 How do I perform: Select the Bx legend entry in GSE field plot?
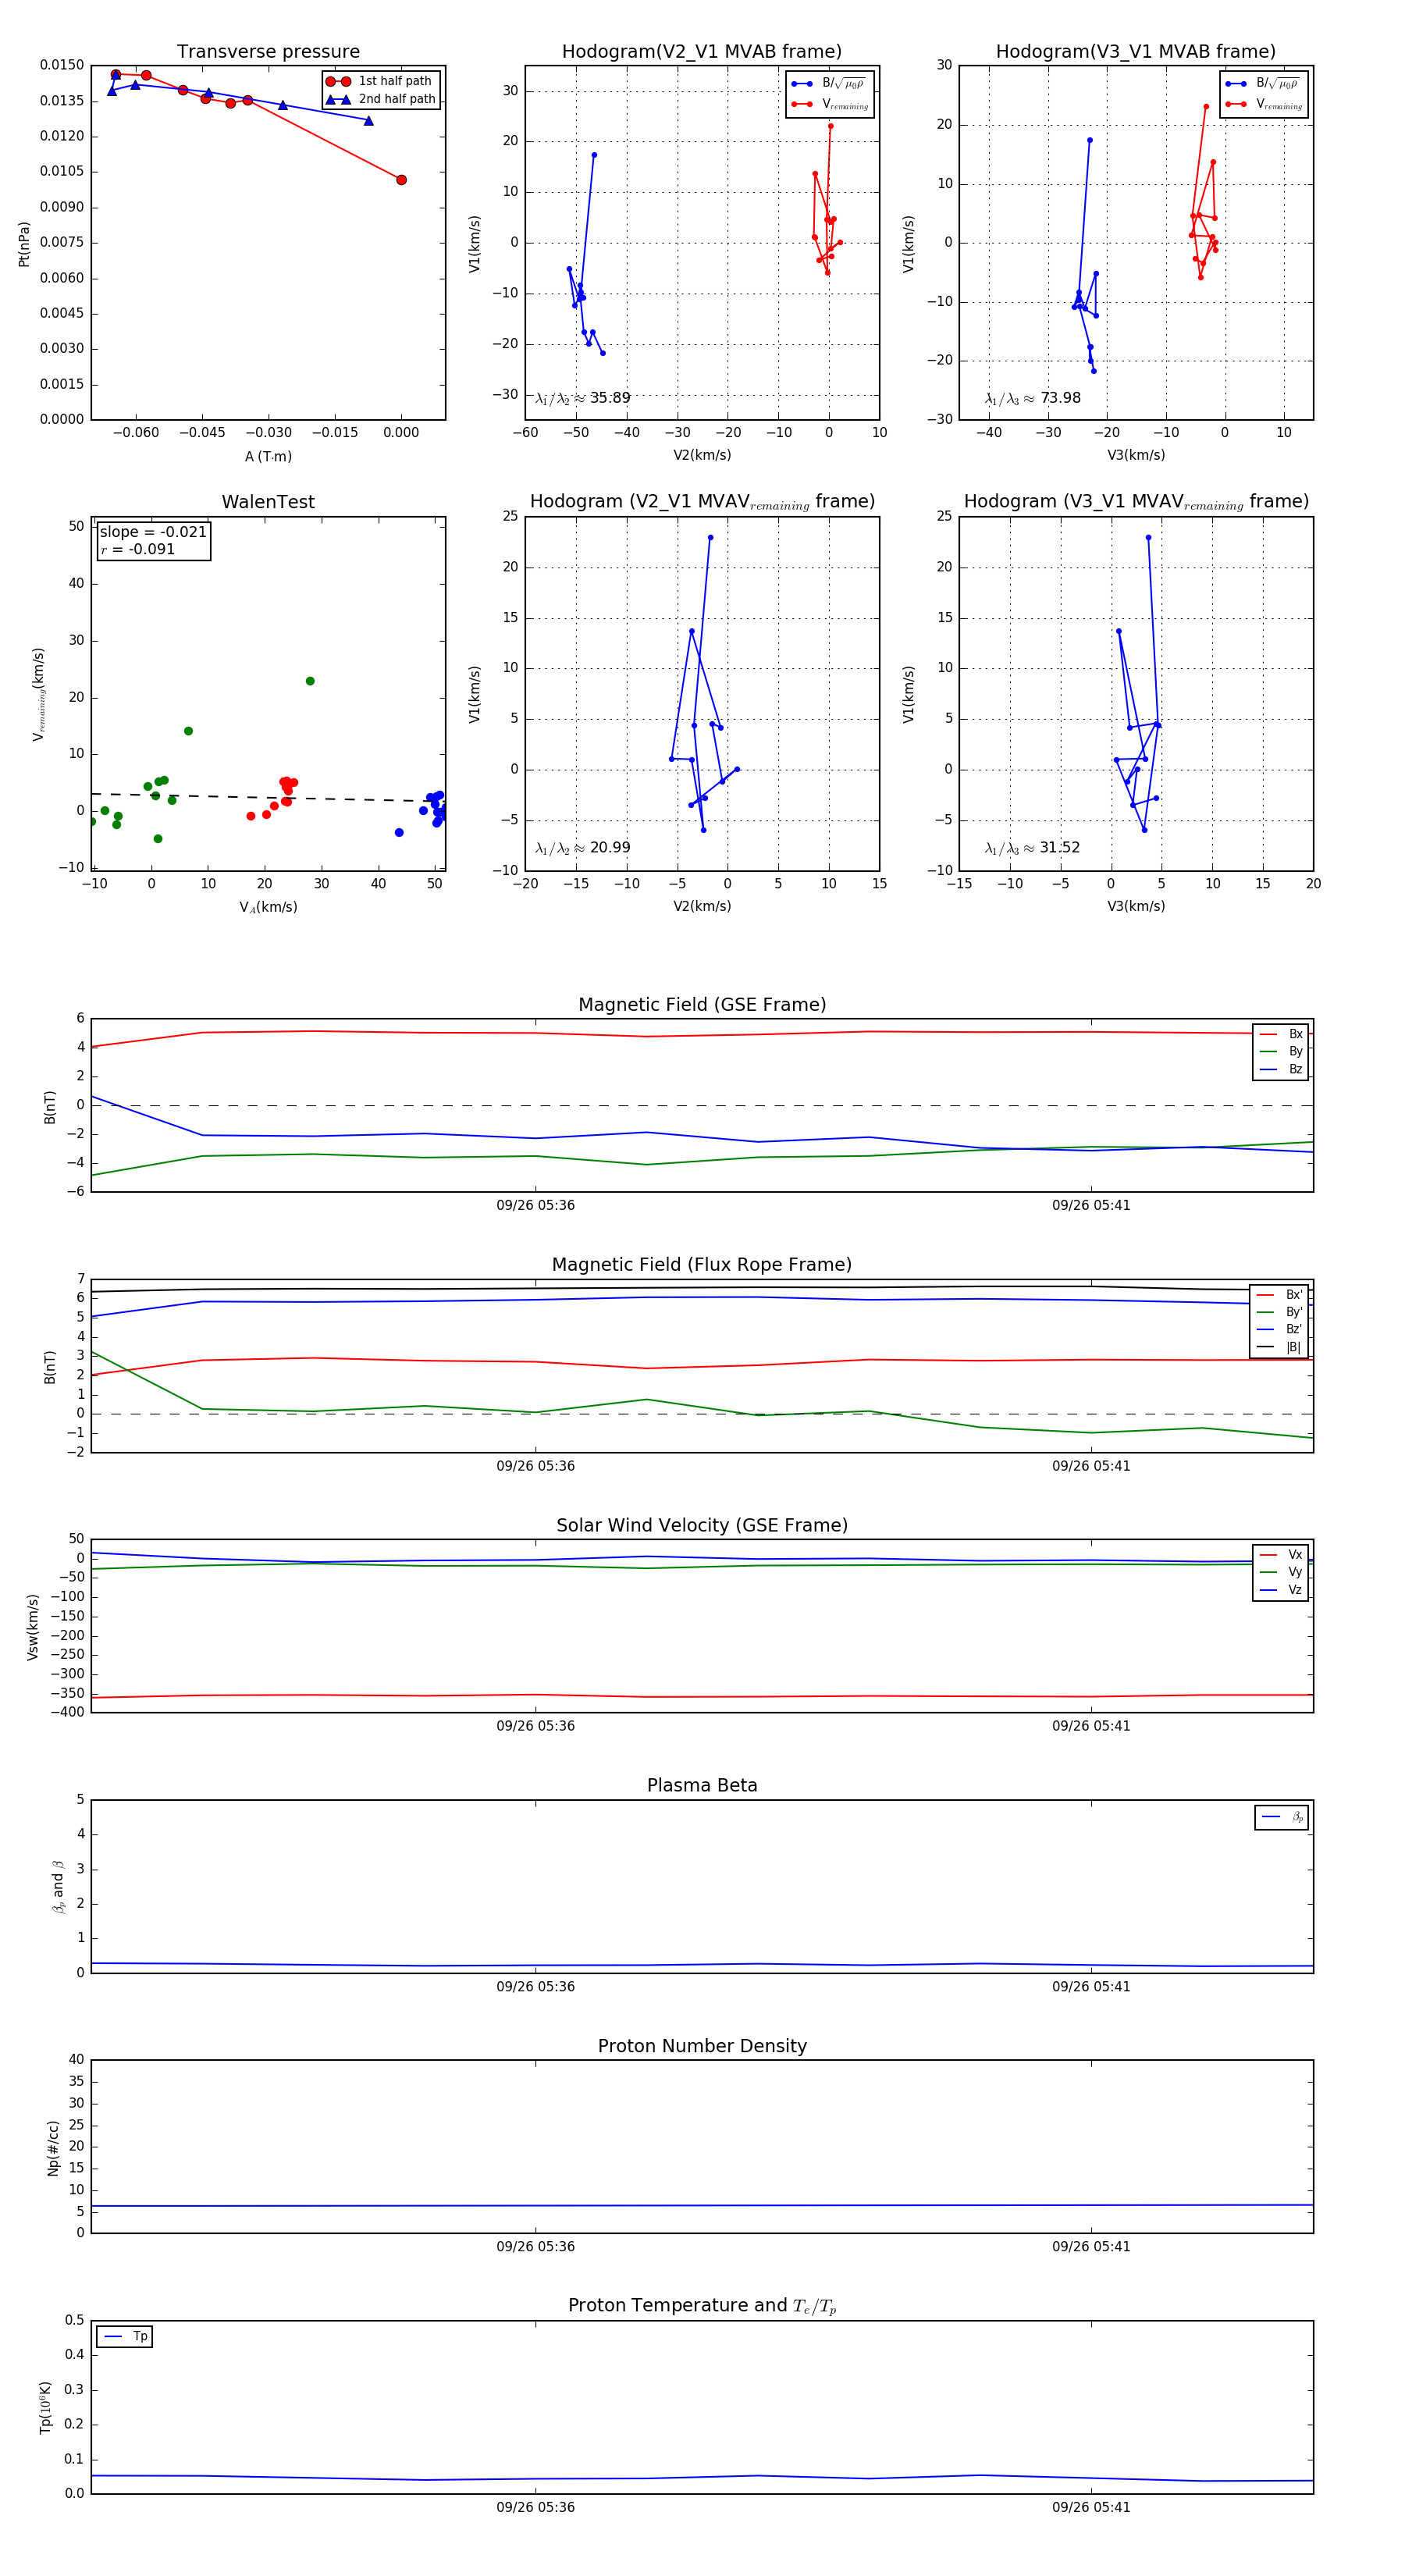[1281, 1034]
